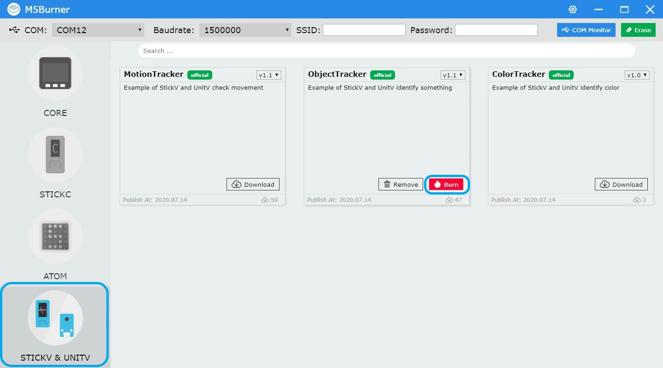Maximize the M5Burner window
This screenshot has width=663, height=368.
point(624,9)
